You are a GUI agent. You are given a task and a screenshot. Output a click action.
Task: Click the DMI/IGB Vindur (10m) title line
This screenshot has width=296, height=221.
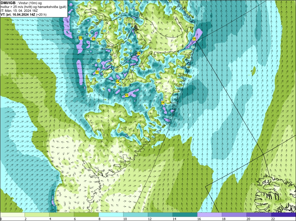pos(21,3)
